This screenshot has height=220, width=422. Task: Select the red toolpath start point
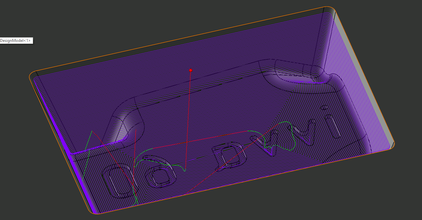tap(191, 70)
